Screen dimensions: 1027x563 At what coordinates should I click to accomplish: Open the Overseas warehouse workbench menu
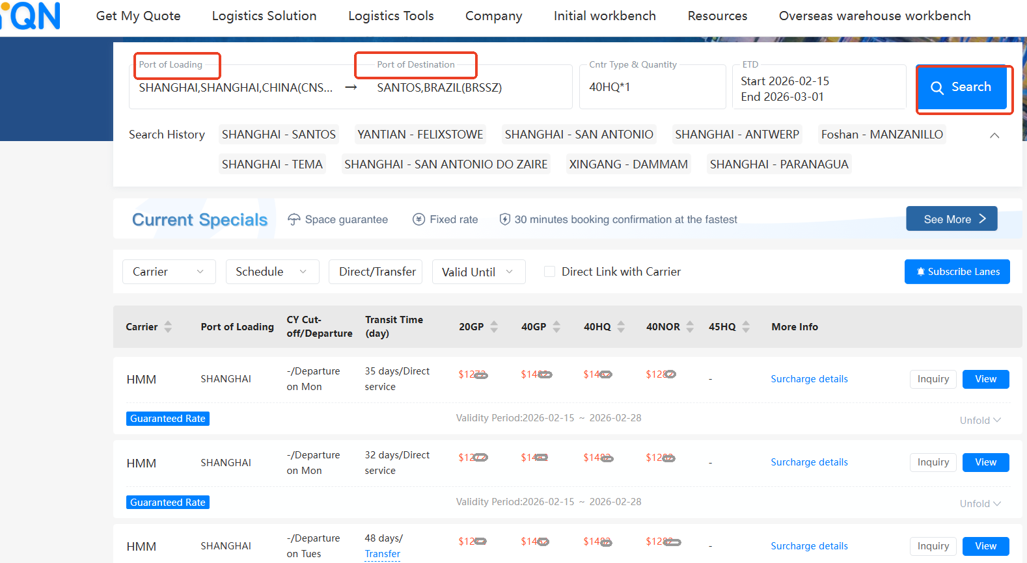(x=874, y=16)
